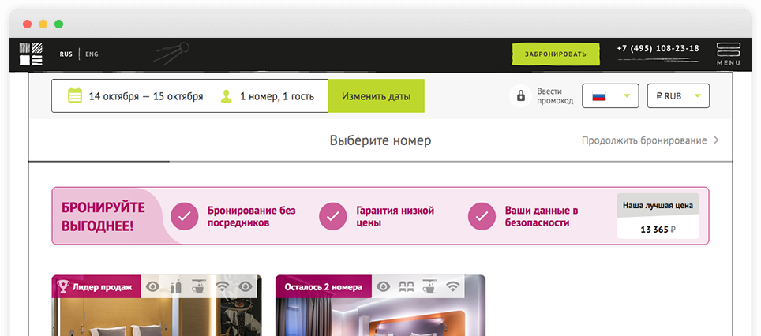Click the Russian flag icon

[x=599, y=96]
